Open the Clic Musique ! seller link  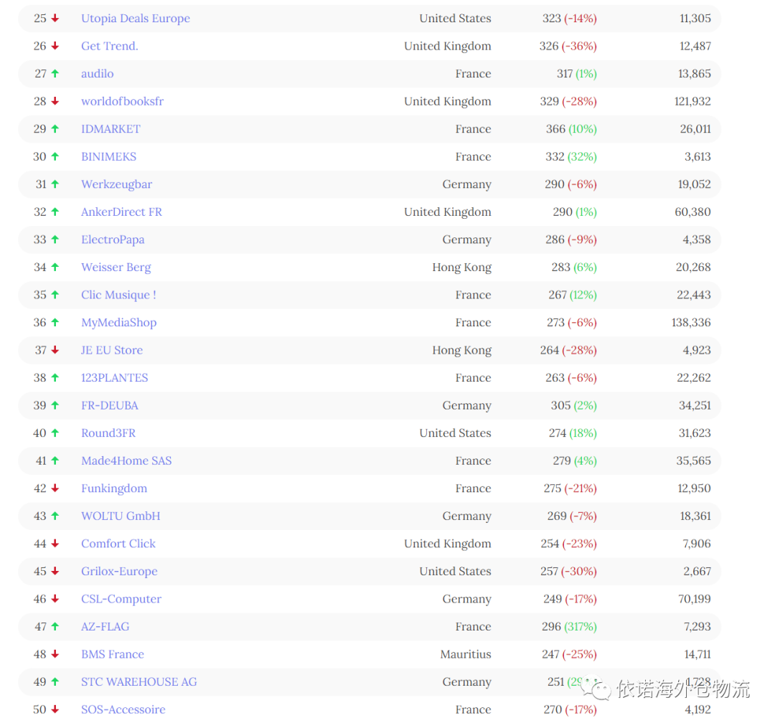click(x=118, y=296)
